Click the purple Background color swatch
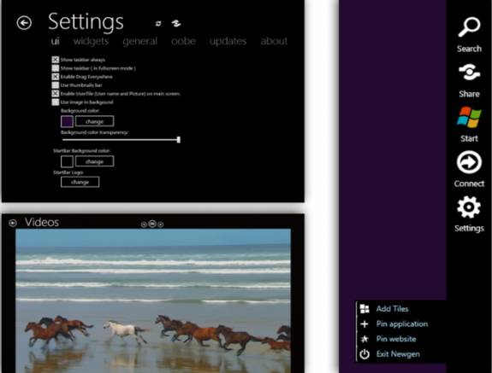Image resolution: width=492 pixels, height=373 pixels. [67, 121]
